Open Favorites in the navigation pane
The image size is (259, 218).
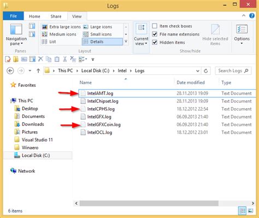23,85
